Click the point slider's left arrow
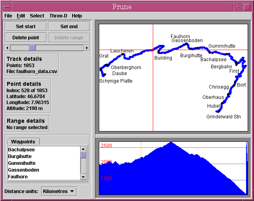The height and width of the screenshot is (201, 254). pyautogui.click(x=7, y=48)
